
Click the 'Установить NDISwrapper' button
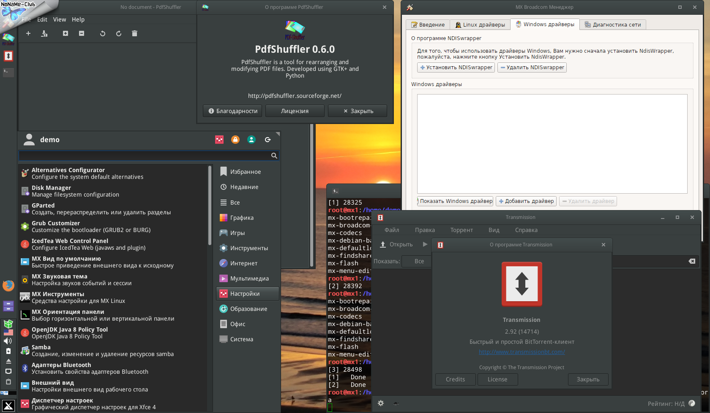point(456,67)
